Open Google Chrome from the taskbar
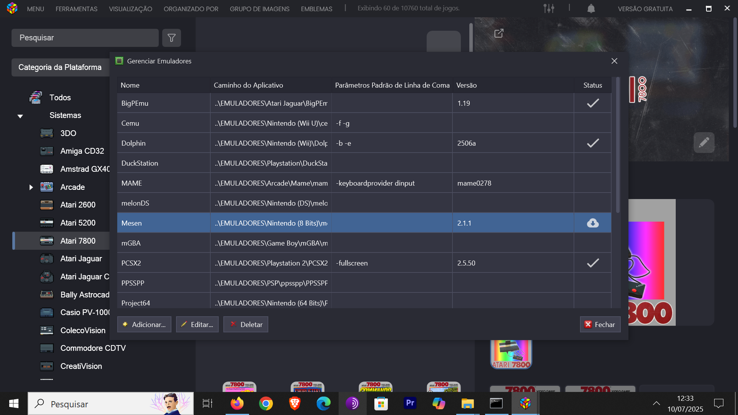This screenshot has width=738, height=415. (266, 403)
